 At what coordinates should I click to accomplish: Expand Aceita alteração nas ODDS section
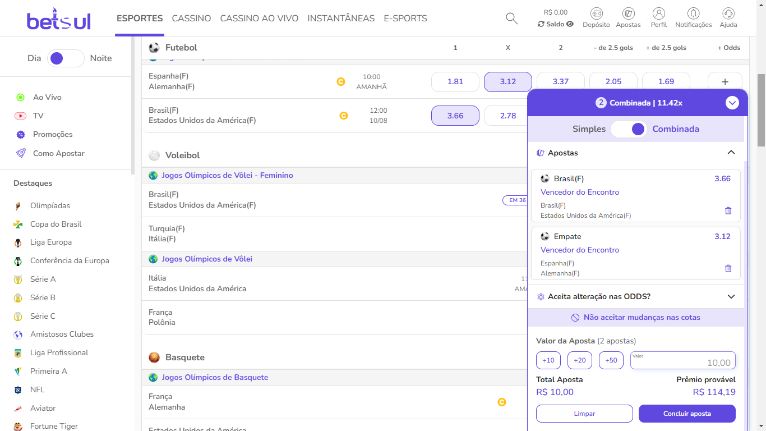click(x=731, y=297)
